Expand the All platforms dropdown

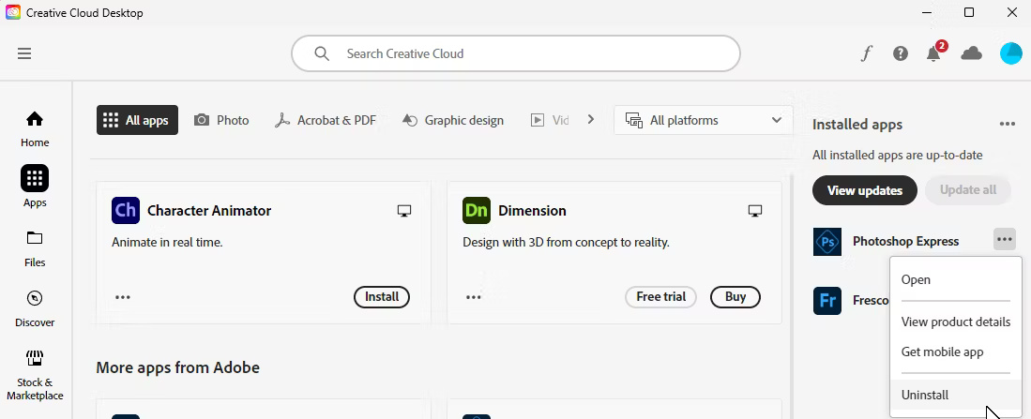[x=703, y=120]
